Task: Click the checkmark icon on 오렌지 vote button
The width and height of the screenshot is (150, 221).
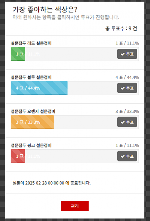Action: coord(123,122)
